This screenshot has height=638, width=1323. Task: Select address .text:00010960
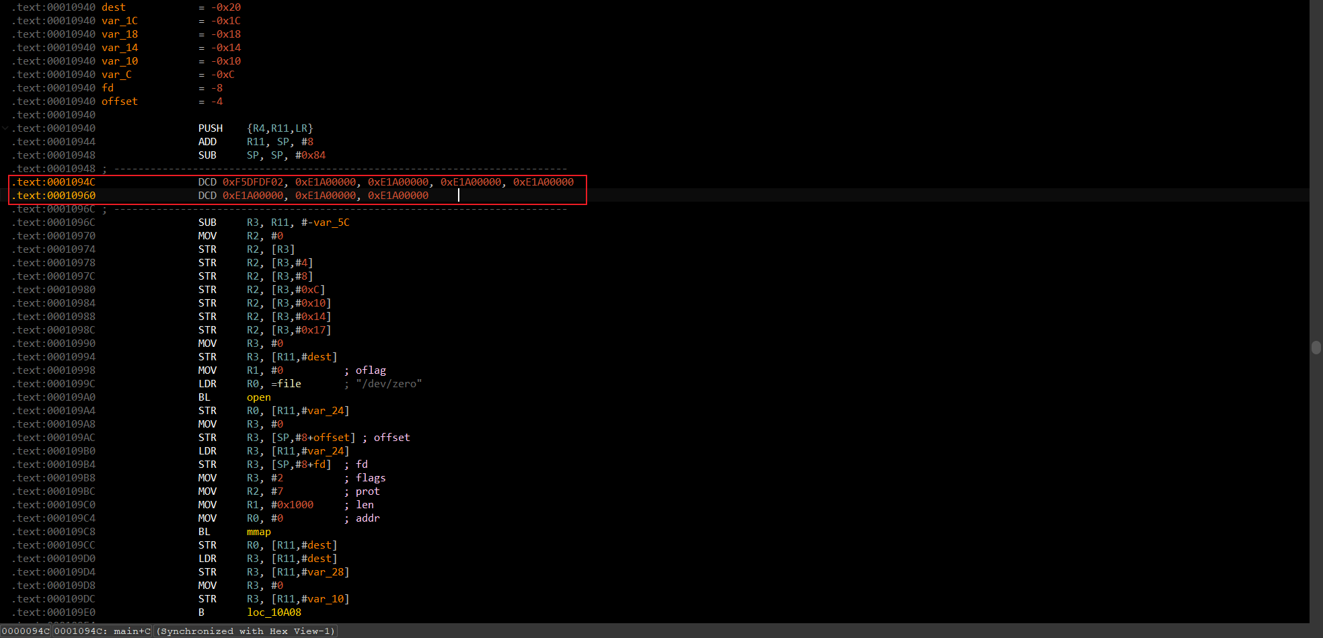point(54,196)
